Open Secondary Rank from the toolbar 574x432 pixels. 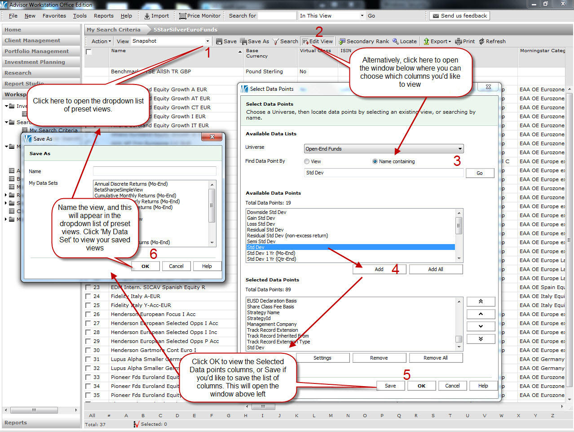(342, 41)
